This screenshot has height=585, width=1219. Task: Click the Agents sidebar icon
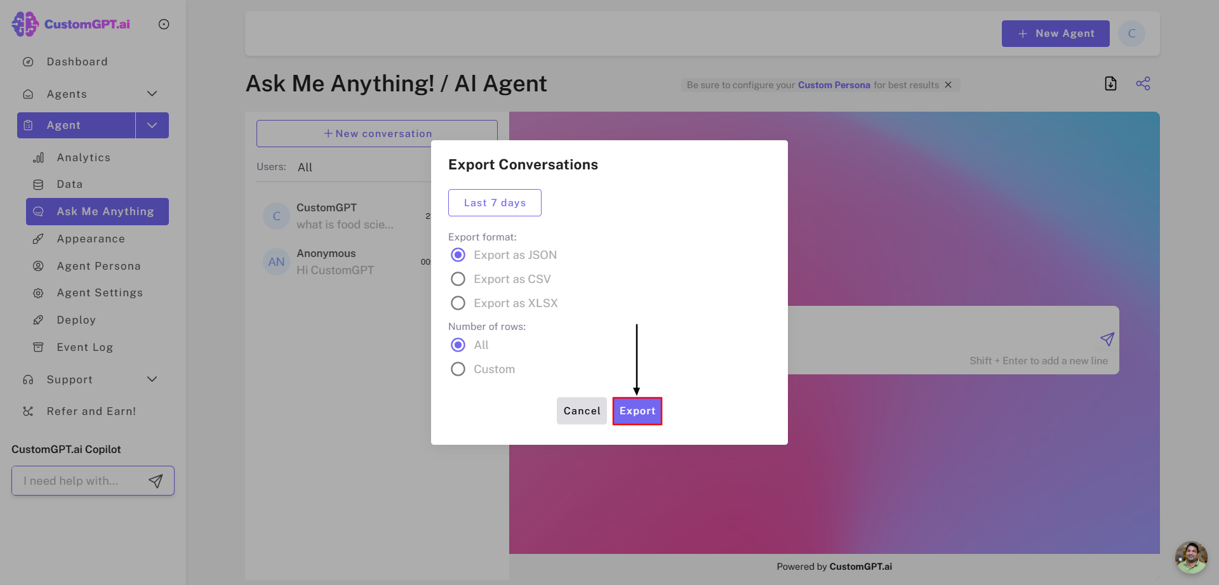[28, 94]
